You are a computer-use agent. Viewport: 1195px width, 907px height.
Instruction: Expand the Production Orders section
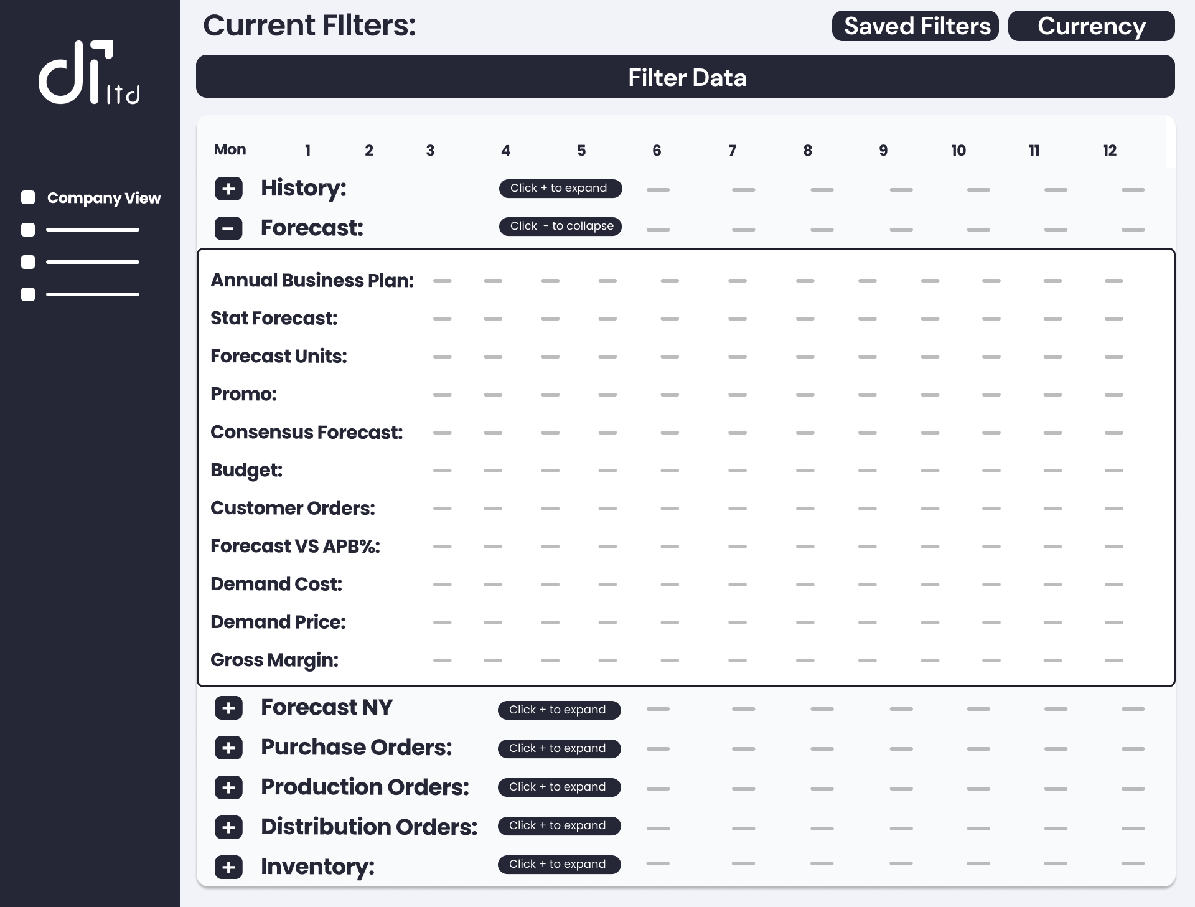228,787
